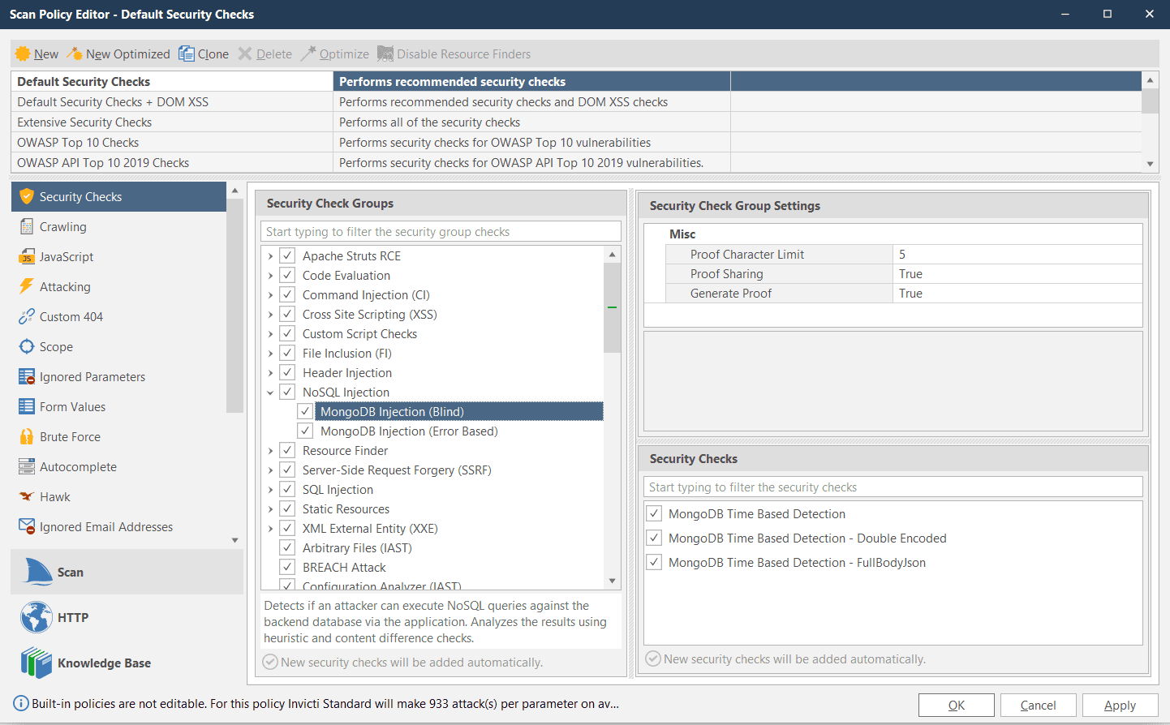The height and width of the screenshot is (725, 1170).
Task: Expand the Apache Struts RCE group
Action: [270, 255]
